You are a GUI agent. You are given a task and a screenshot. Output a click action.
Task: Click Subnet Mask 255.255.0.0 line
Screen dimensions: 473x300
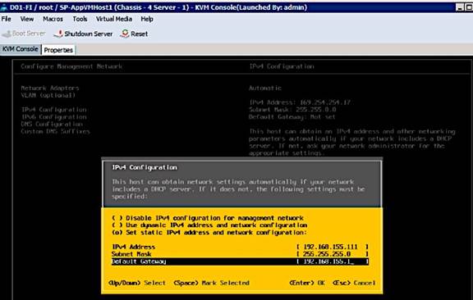click(x=292, y=110)
